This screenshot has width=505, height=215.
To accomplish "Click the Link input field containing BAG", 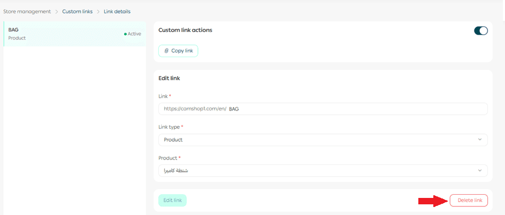I will click(x=358, y=109).
